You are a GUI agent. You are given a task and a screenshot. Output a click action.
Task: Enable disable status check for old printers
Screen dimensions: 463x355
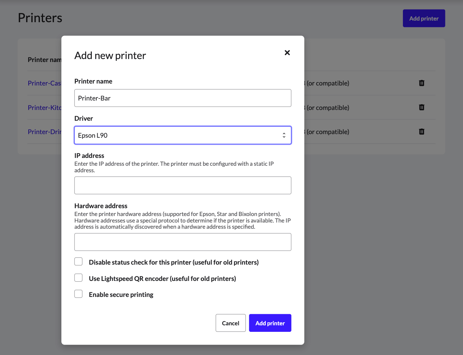click(x=78, y=261)
